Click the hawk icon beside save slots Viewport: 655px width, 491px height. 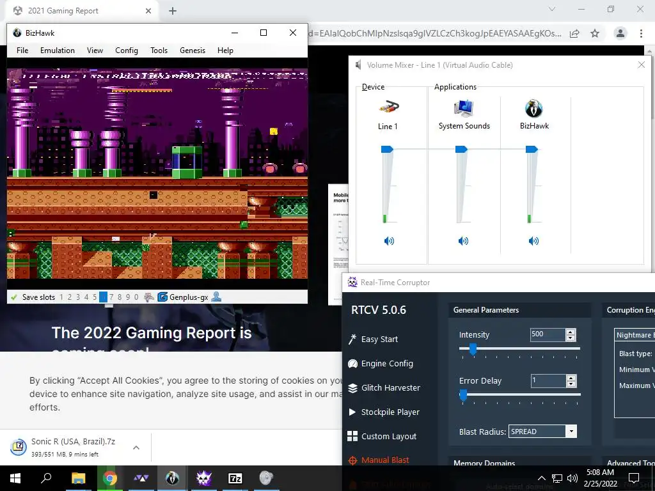[148, 297]
